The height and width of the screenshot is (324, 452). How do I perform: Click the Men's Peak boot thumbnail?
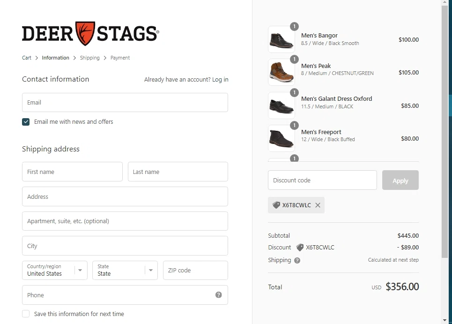click(x=282, y=72)
